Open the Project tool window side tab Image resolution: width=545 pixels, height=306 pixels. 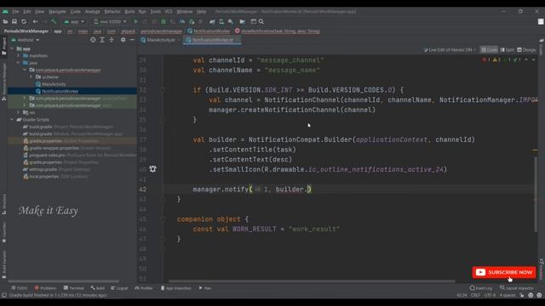[3, 46]
